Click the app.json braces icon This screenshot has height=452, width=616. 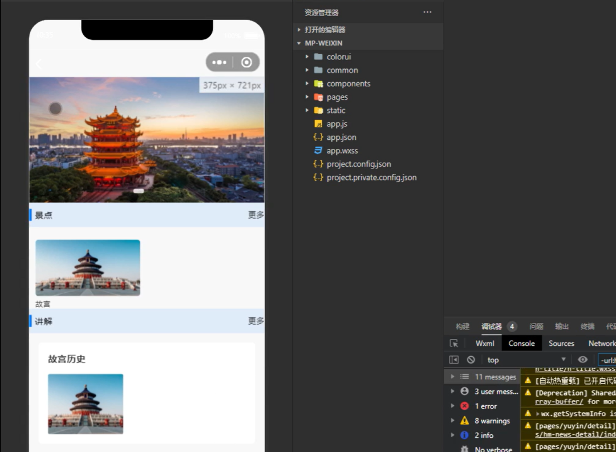[x=318, y=137]
